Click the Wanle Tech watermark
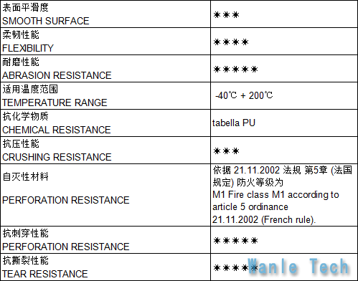Screen dimensions: 358x281 click(298, 267)
